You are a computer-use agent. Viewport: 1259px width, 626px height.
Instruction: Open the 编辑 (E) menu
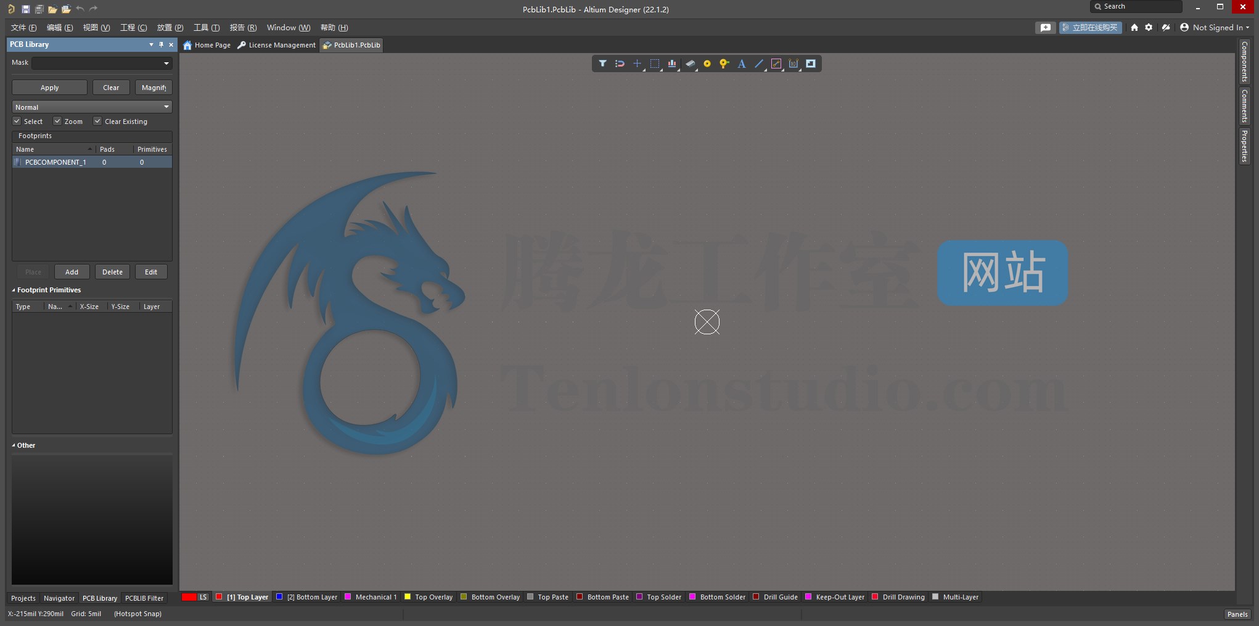pos(60,27)
